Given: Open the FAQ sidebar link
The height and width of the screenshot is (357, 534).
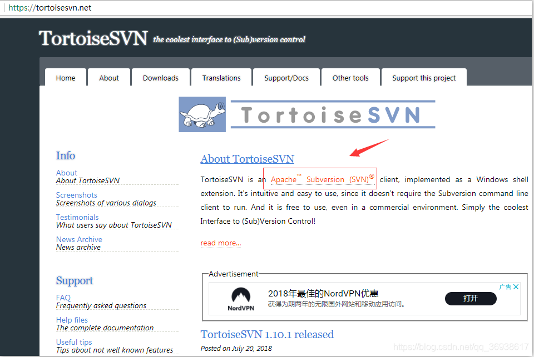Looking at the screenshot, I should (63, 298).
